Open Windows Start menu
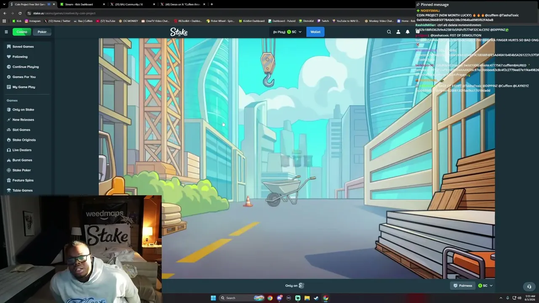 [x=213, y=298]
